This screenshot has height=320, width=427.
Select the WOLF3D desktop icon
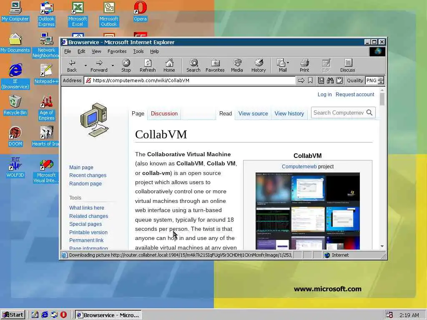point(15,167)
